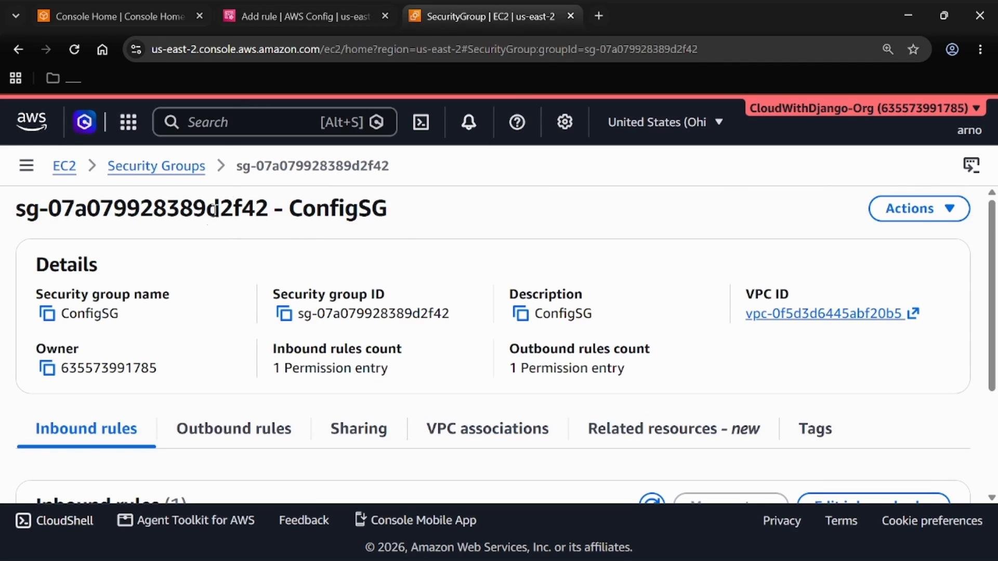998x561 pixels.
Task: Switch to the Add rule AWS Config tab
Action: click(x=305, y=16)
